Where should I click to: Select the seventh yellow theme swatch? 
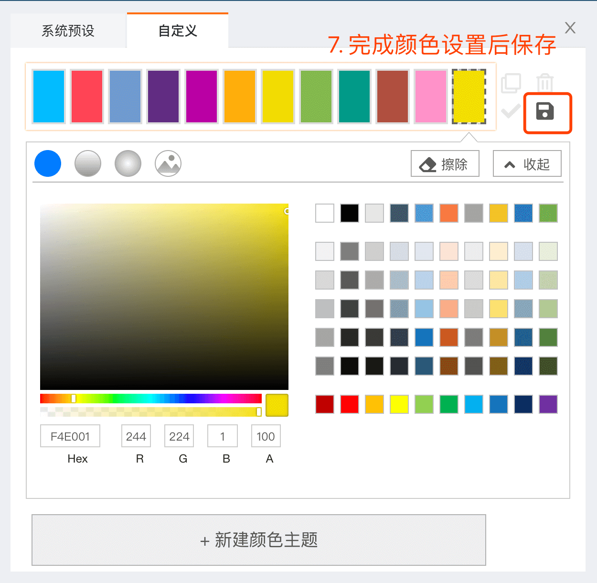point(278,97)
